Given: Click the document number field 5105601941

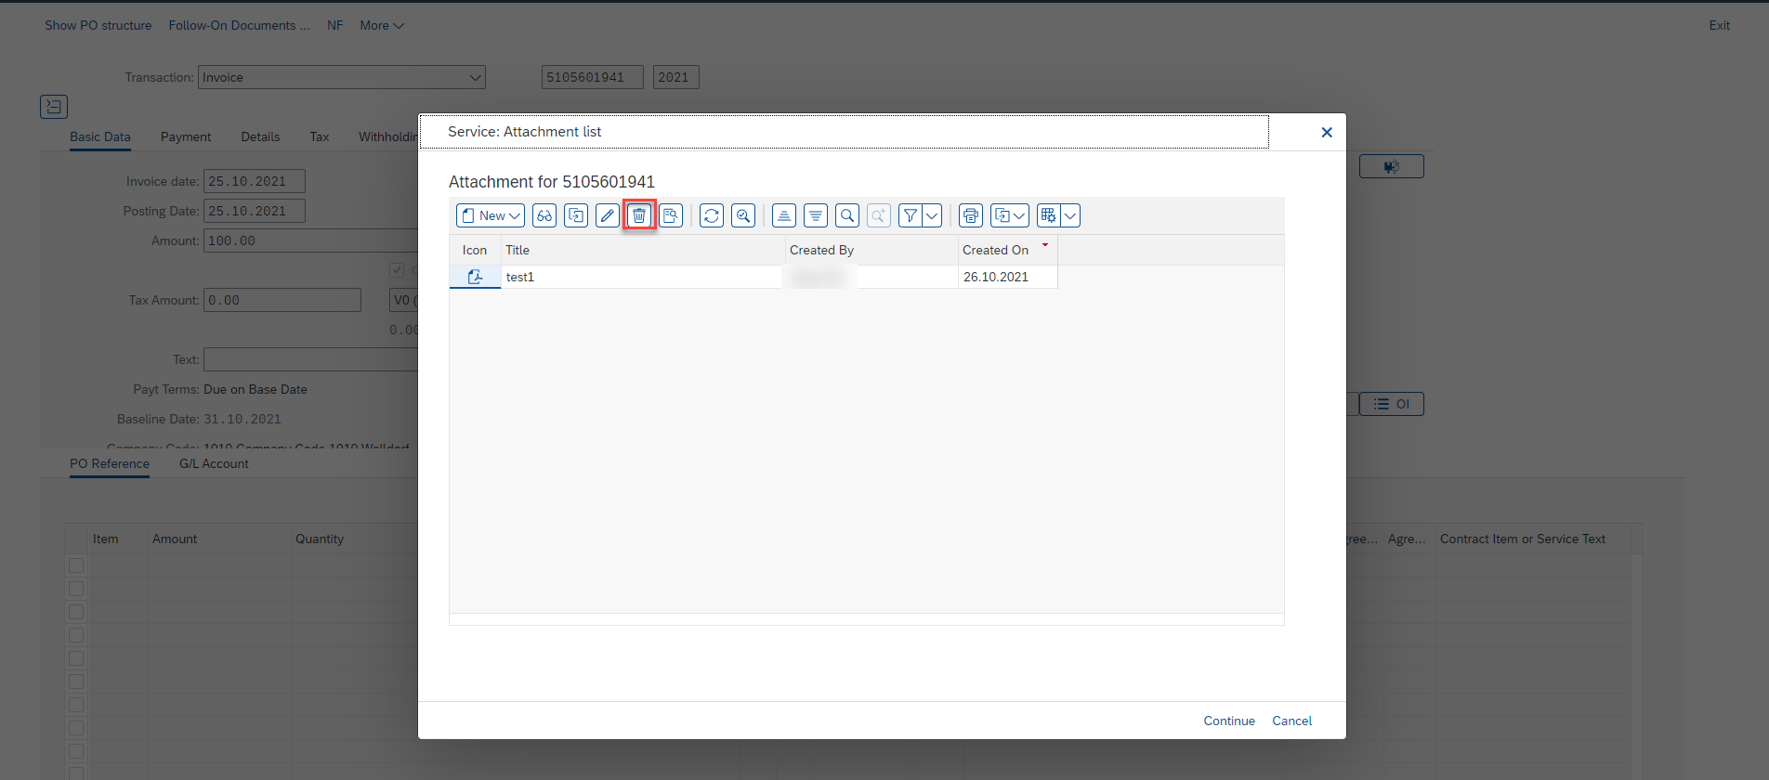Looking at the screenshot, I should pyautogui.click(x=592, y=77).
